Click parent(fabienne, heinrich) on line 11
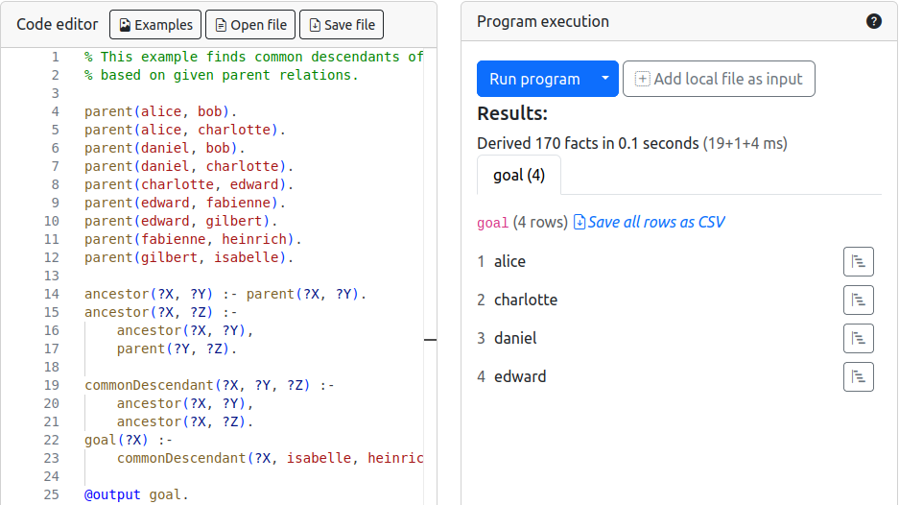The width and height of the screenshot is (899, 505). pyautogui.click(x=193, y=239)
